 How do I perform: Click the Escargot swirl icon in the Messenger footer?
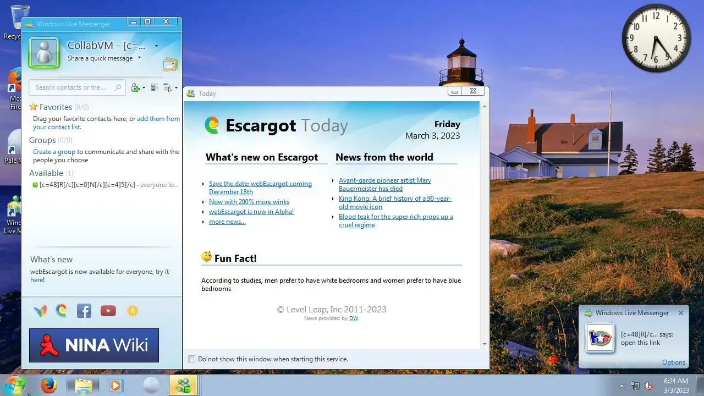point(62,311)
